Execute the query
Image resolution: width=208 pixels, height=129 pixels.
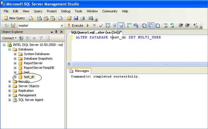pos(75,25)
